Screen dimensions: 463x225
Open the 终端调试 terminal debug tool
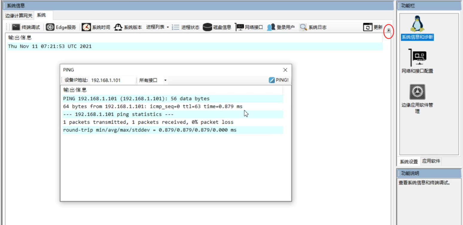point(26,27)
